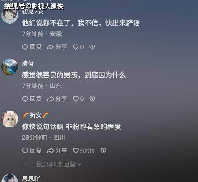
Task: Open username 祈安 profile
Action: tap(35, 115)
